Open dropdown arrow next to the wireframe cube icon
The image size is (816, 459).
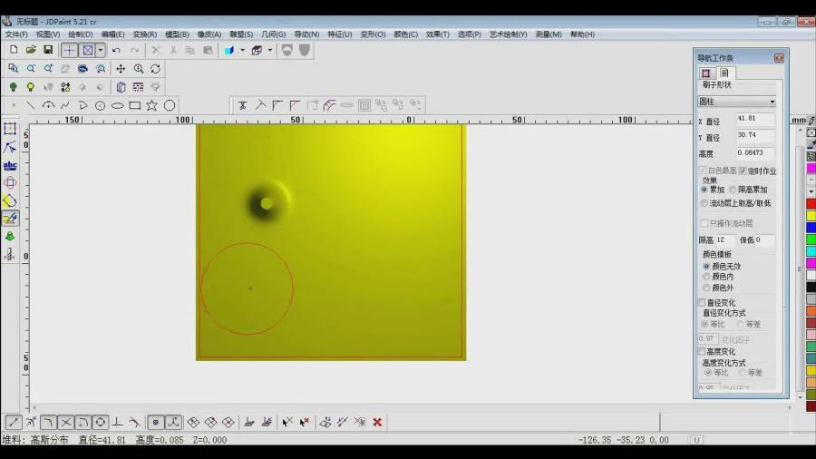pyautogui.click(x=270, y=50)
